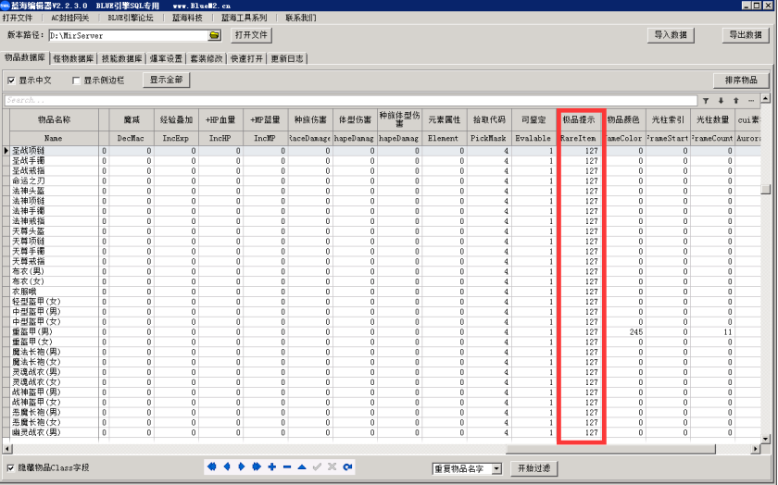Click the filter funnel icon by search bar

click(x=707, y=100)
